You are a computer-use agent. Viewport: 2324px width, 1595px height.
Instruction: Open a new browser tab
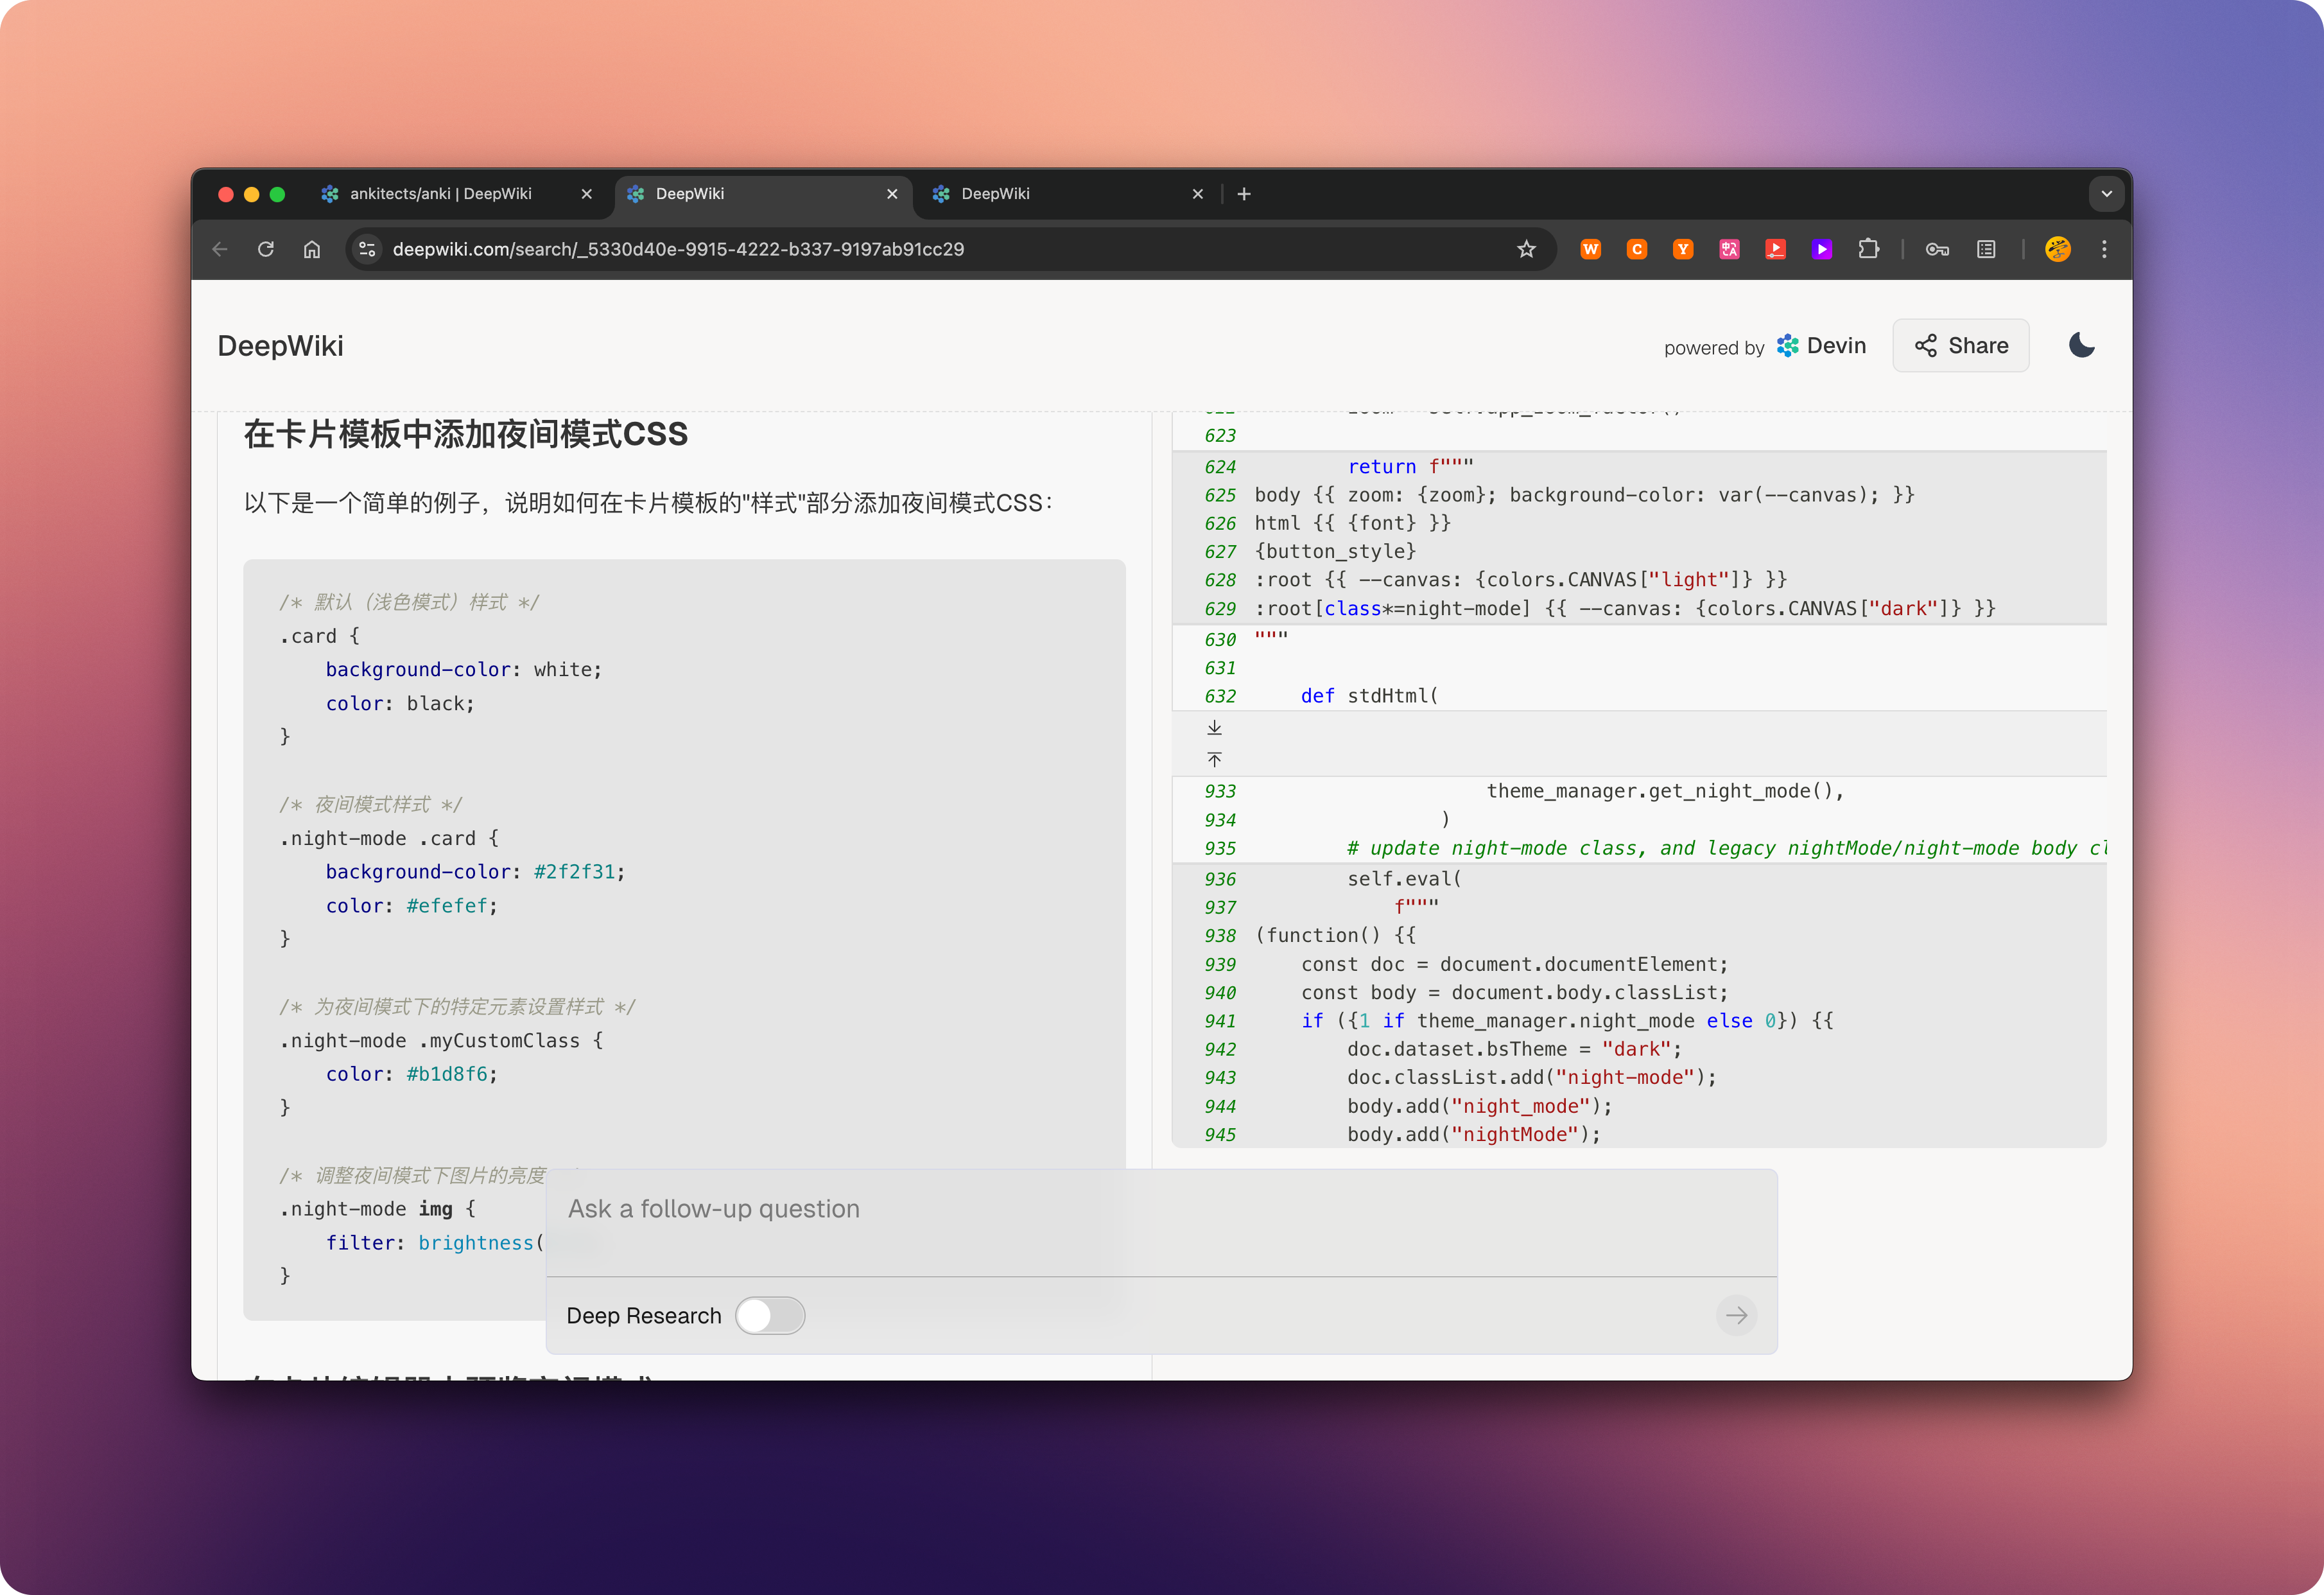coord(1244,194)
